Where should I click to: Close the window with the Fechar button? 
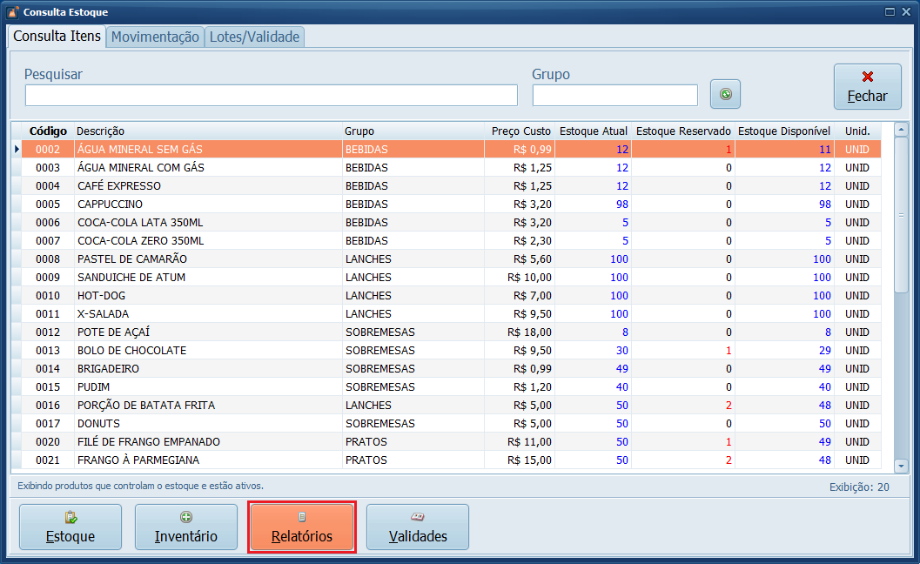point(867,86)
